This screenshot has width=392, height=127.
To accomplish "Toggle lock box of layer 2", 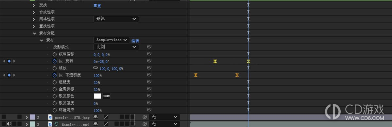I will tap(19, 117).
